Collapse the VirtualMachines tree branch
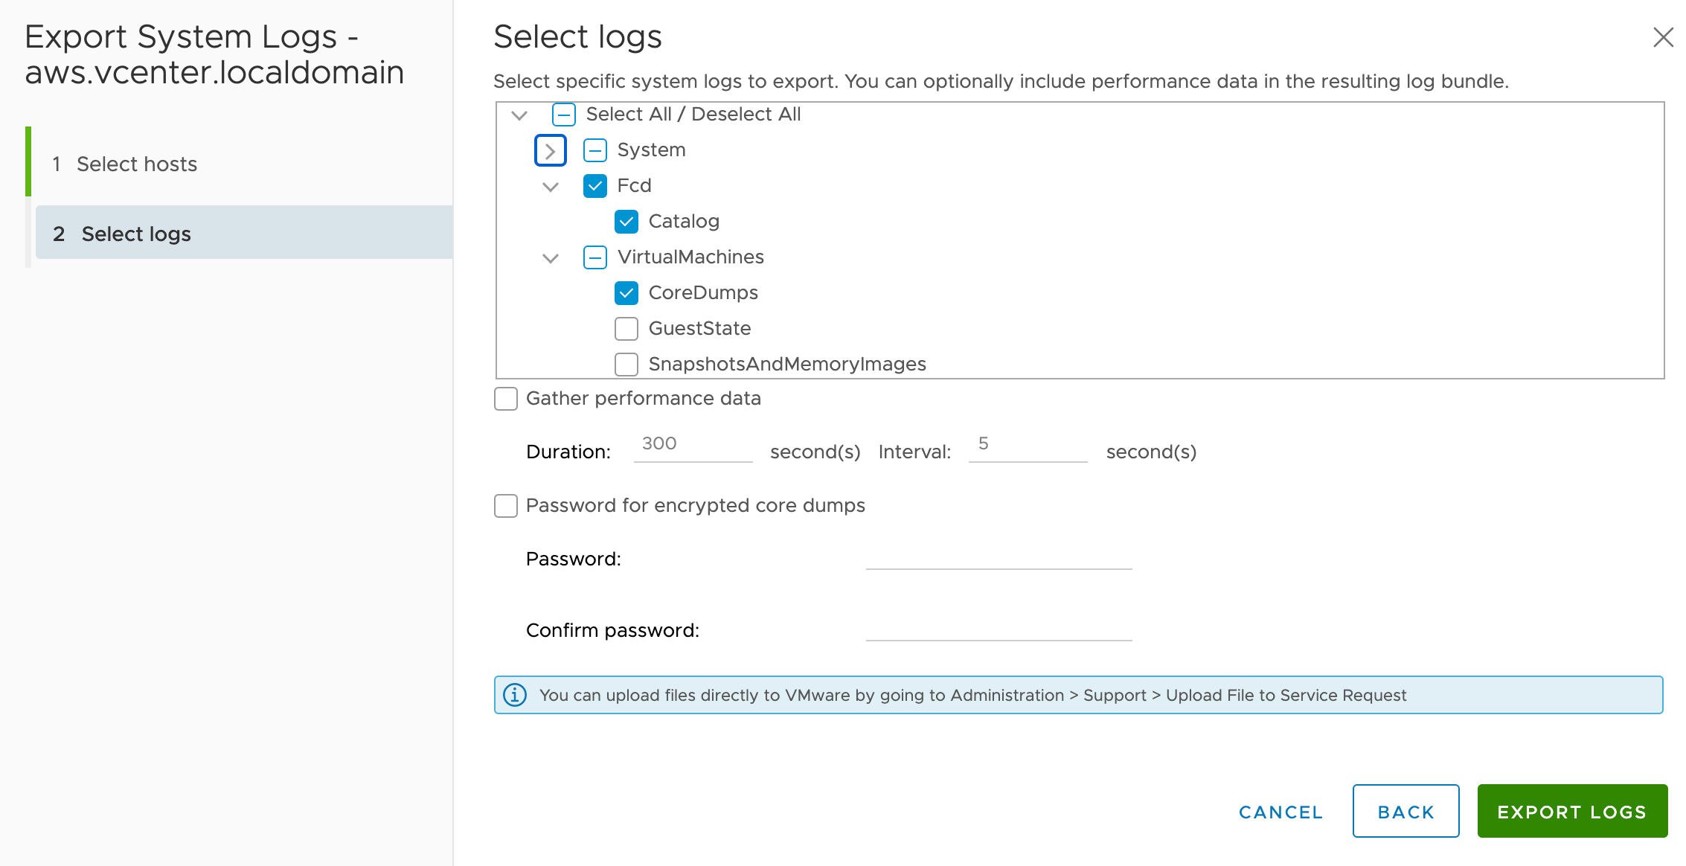Screen dimensions: 1686x866 (551, 257)
